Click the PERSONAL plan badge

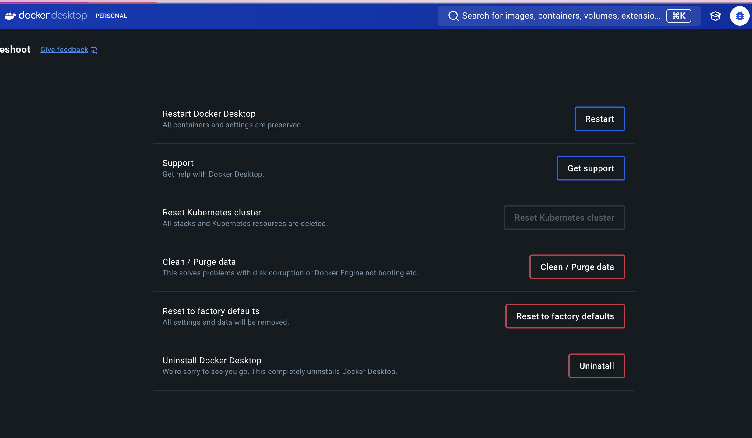click(x=111, y=16)
